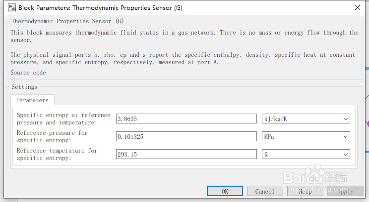Viewport: 369px width, 202px height.
Task: Click the Settings group heading
Action: pos(24,87)
